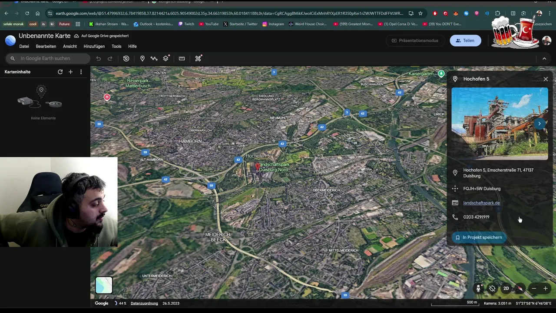Click the MEIDERICH/BEECK map label
The height and width of the screenshot is (313, 556).
tap(218, 237)
